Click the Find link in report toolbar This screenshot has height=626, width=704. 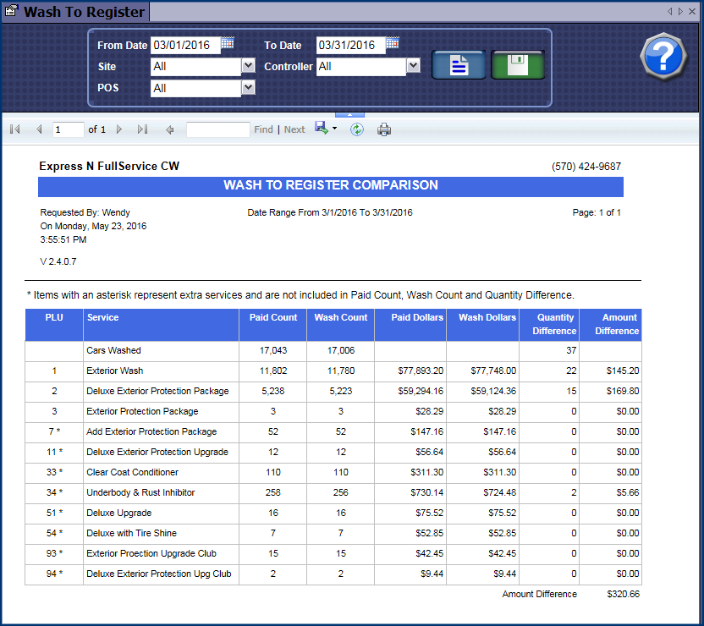(x=263, y=129)
